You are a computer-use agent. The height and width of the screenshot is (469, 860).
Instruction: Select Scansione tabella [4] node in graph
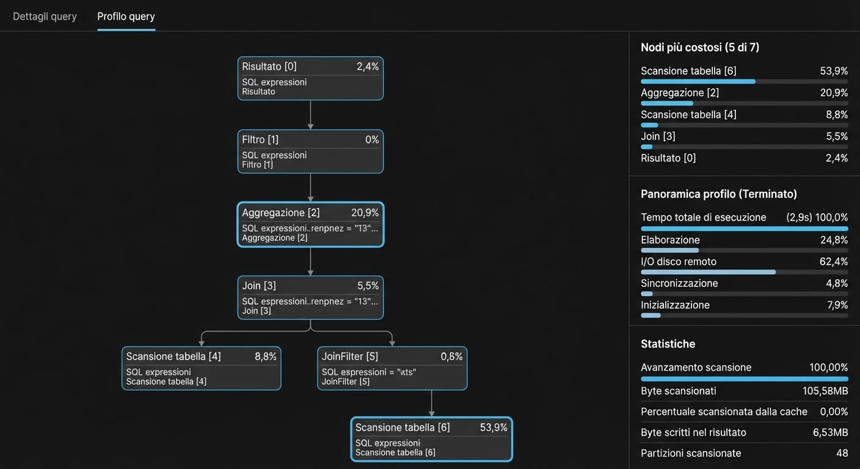point(201,368)
